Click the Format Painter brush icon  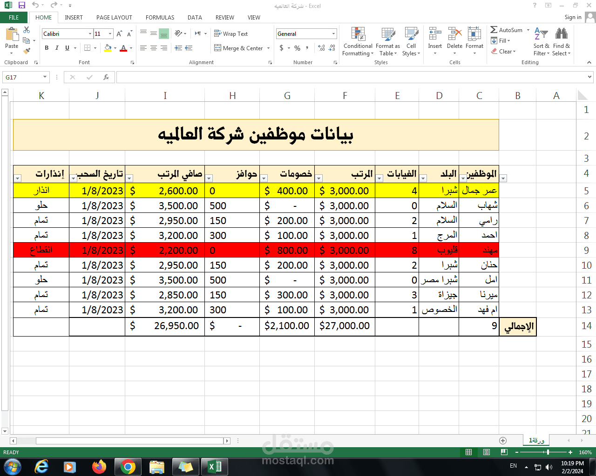point(27,50)
